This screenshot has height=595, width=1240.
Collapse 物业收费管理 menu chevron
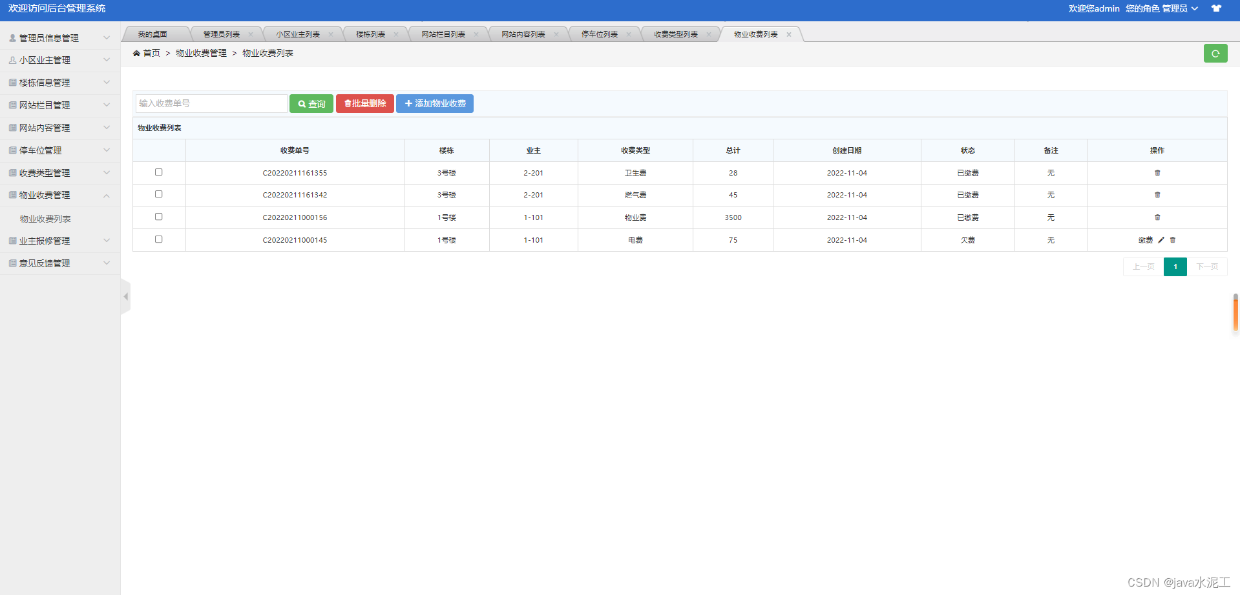[x=107, y=196]
